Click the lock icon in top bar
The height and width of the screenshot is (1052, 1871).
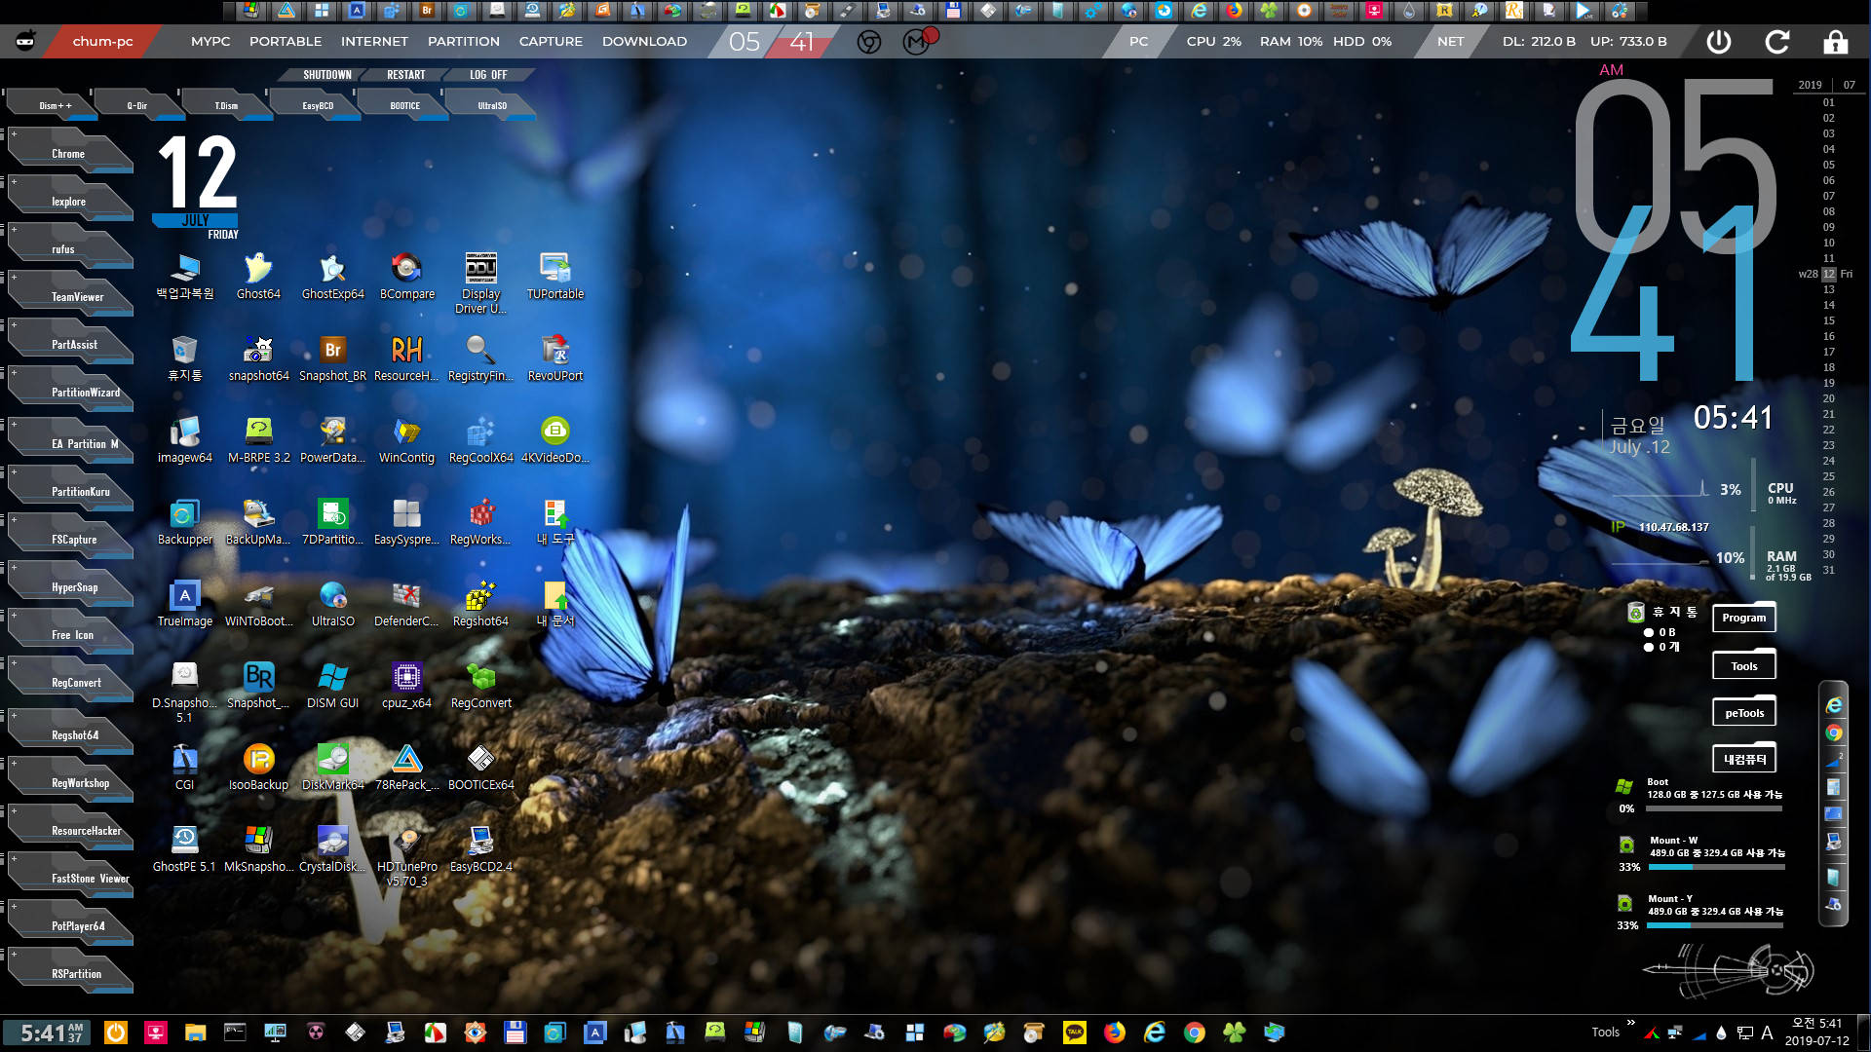pyautogui.click(x=1835, y=42)
